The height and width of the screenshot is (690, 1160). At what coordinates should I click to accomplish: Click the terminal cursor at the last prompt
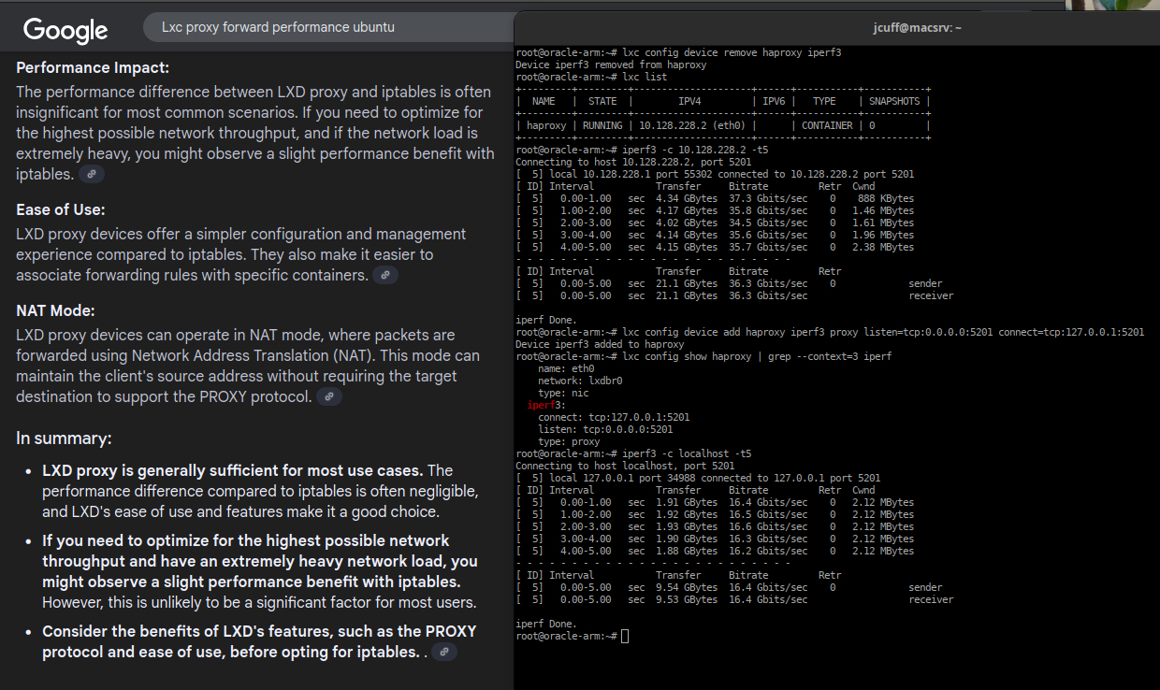coord(625,636)
